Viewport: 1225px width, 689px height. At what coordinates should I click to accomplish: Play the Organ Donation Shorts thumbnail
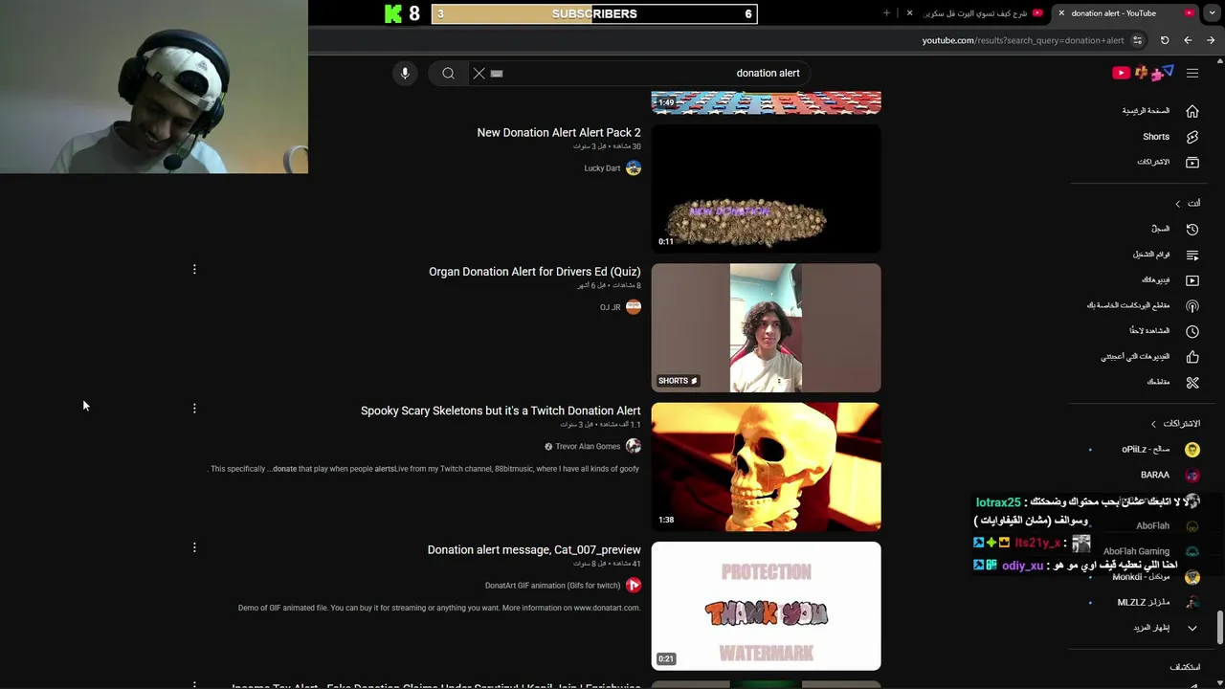pyautogui.click(x=766, y=328)
